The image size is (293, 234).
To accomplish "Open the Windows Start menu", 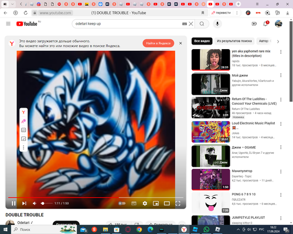I will coord(5,229).
